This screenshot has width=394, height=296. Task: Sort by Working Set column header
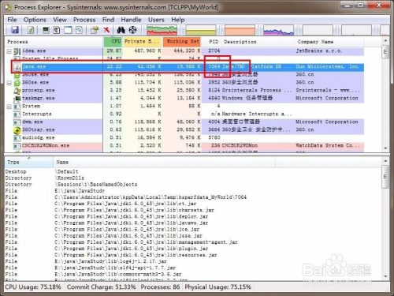[182, 42]
